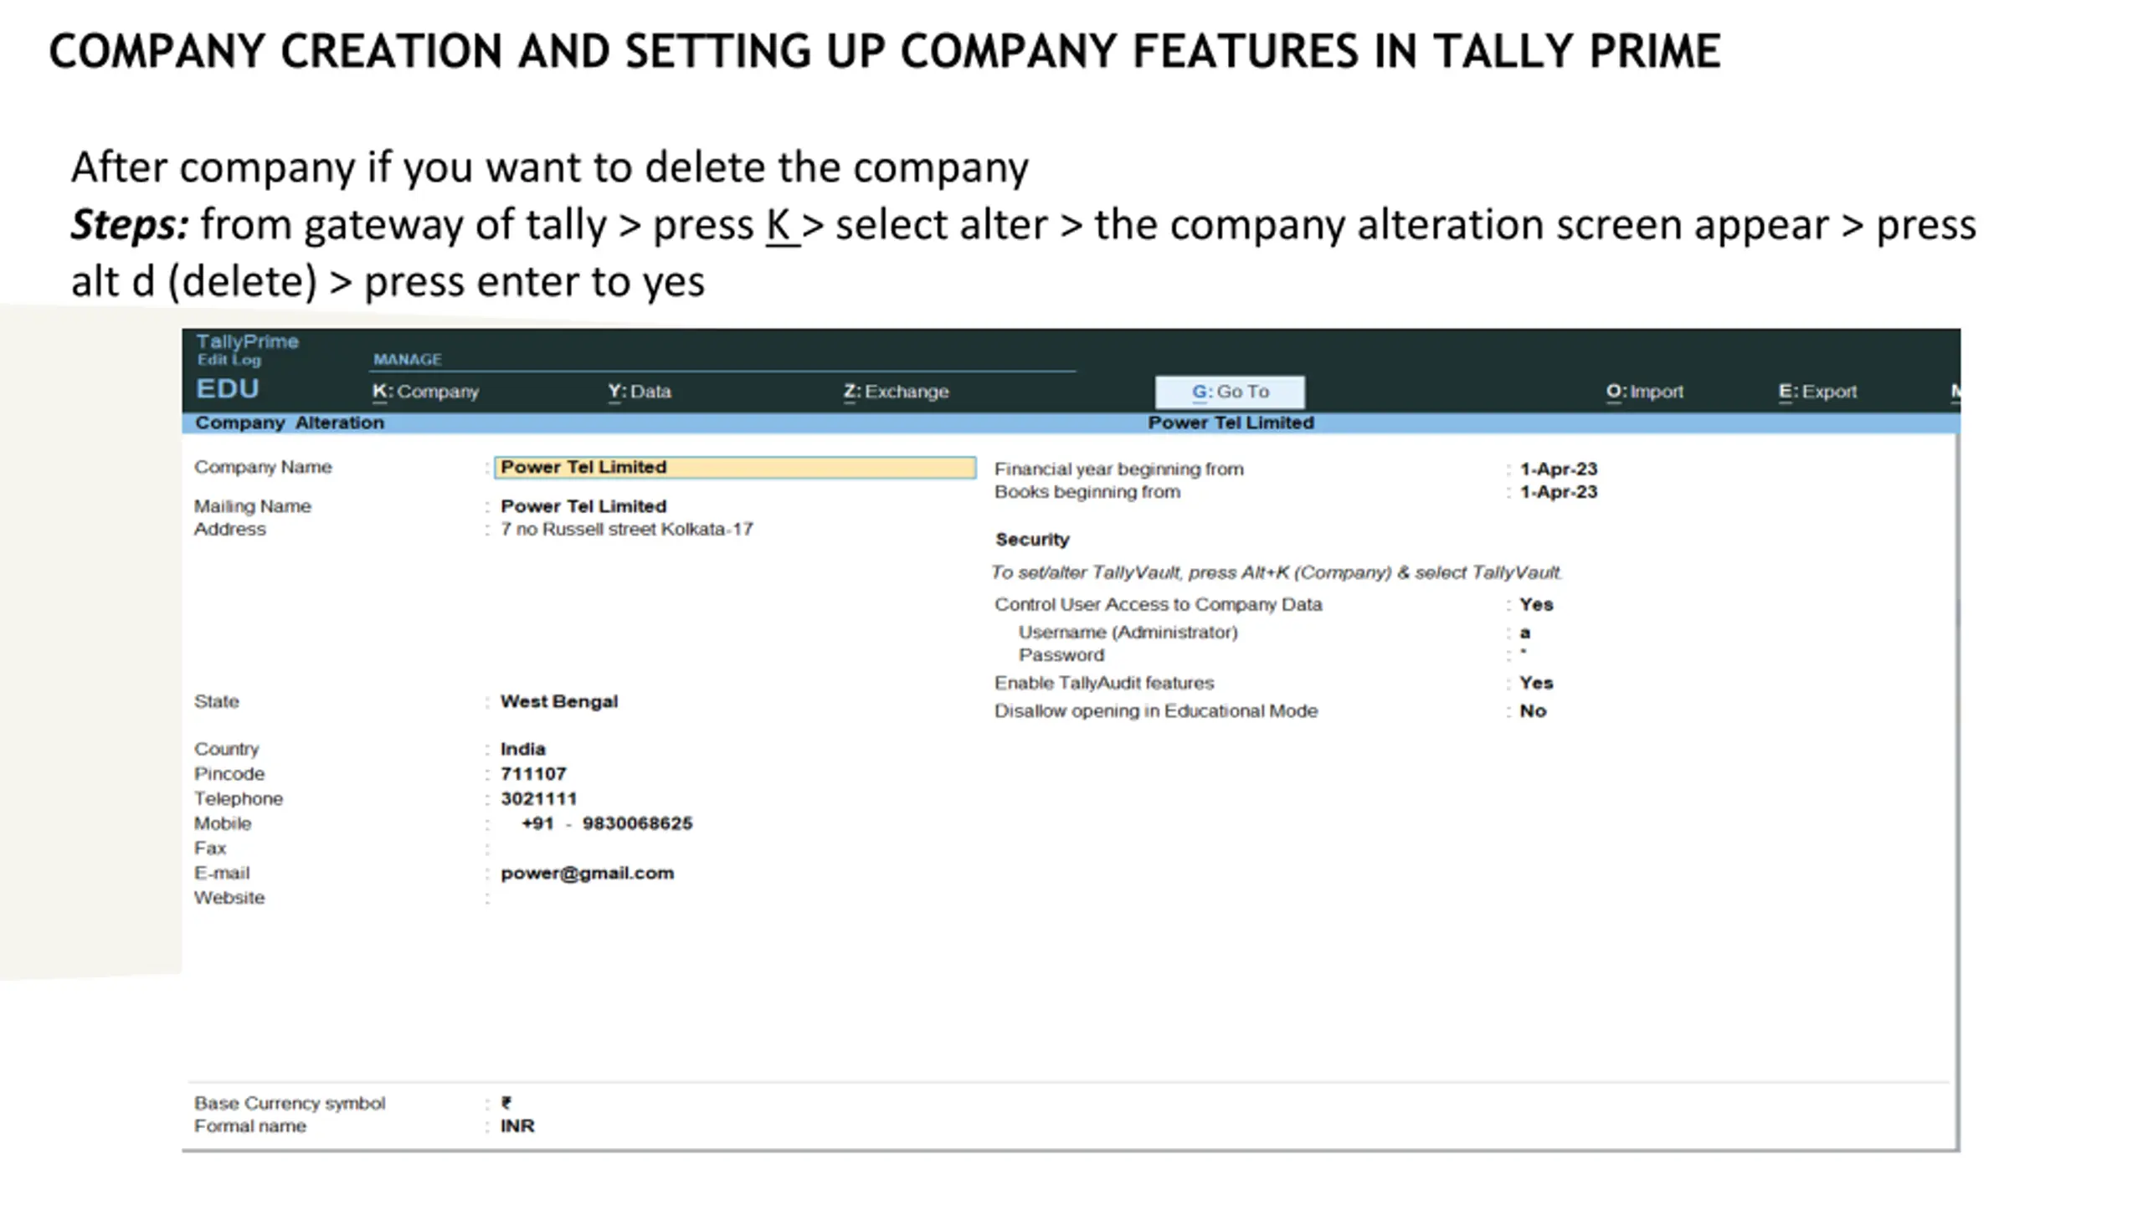Click the EDU mode label
The image size is (2143, 1205).
pyautogui.click(x=227, y=389)
